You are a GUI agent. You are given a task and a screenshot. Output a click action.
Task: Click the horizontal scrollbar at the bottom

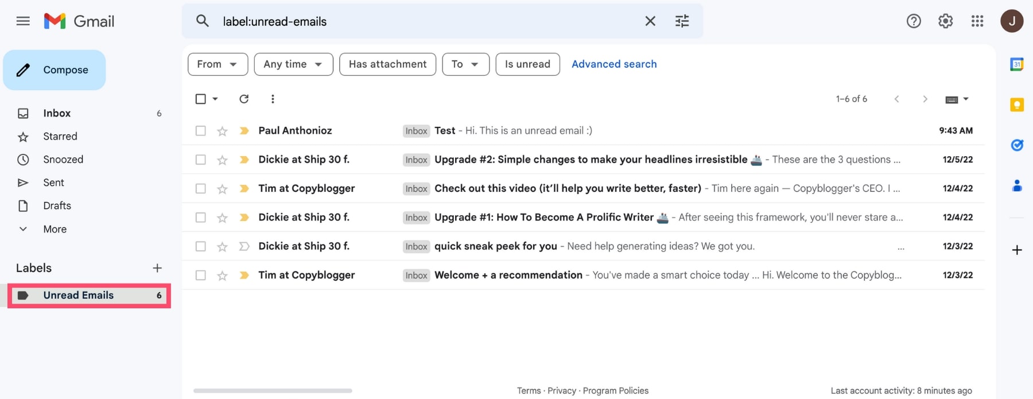(x=273, y=390)
